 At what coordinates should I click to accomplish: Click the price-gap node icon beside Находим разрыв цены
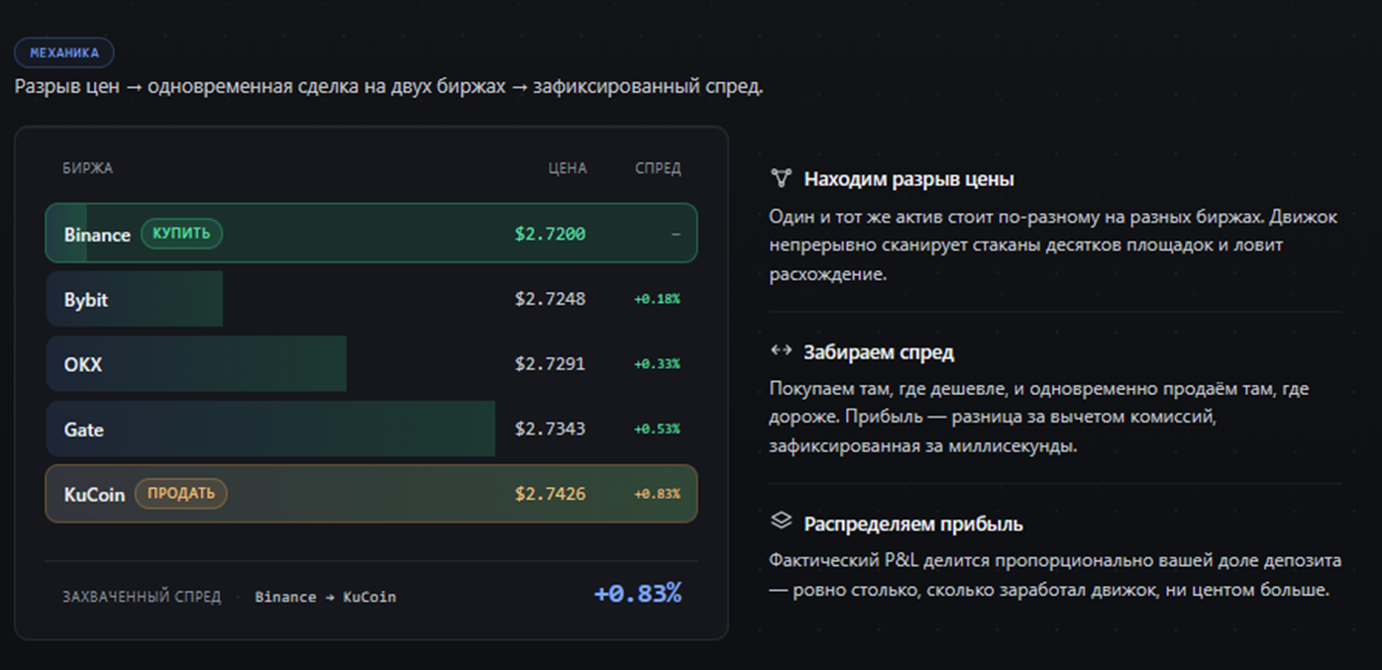pyautogui.click(x=782, y=179)
